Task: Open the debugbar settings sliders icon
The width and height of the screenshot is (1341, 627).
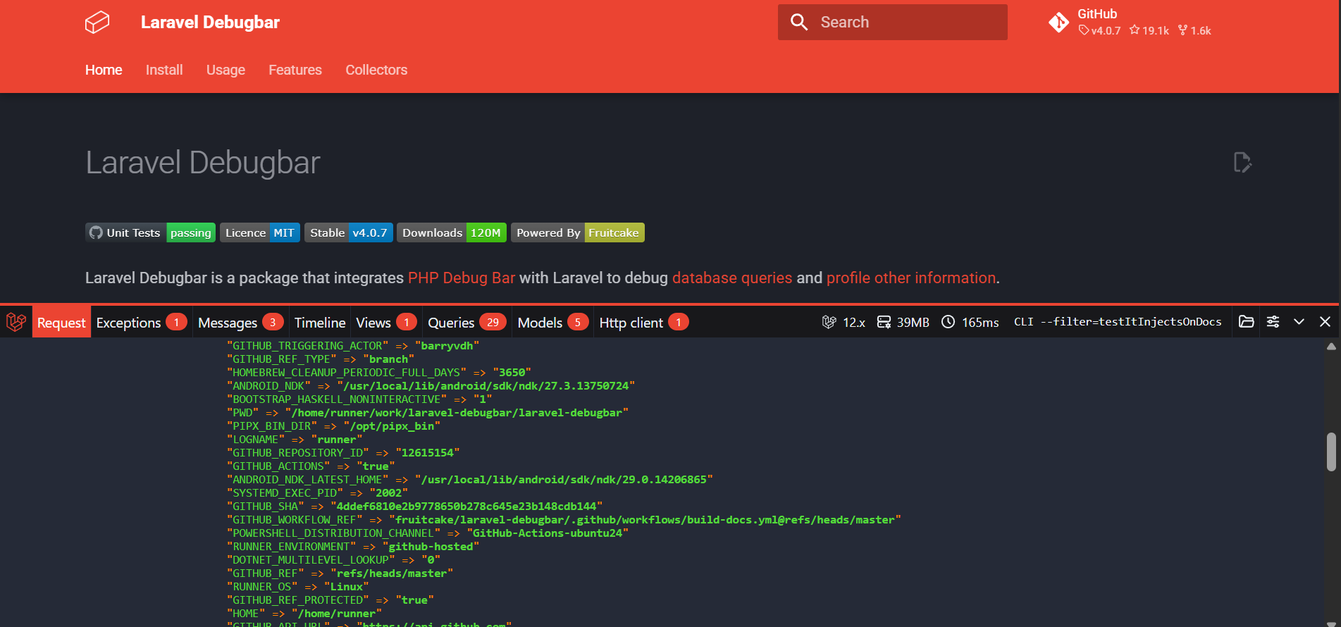Action: pos(1273,322)
